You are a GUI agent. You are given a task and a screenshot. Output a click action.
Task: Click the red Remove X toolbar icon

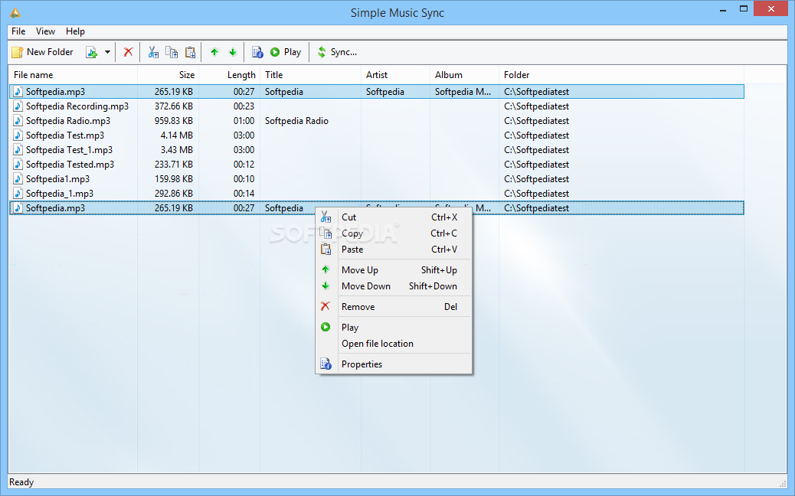(x=128, y=52)
